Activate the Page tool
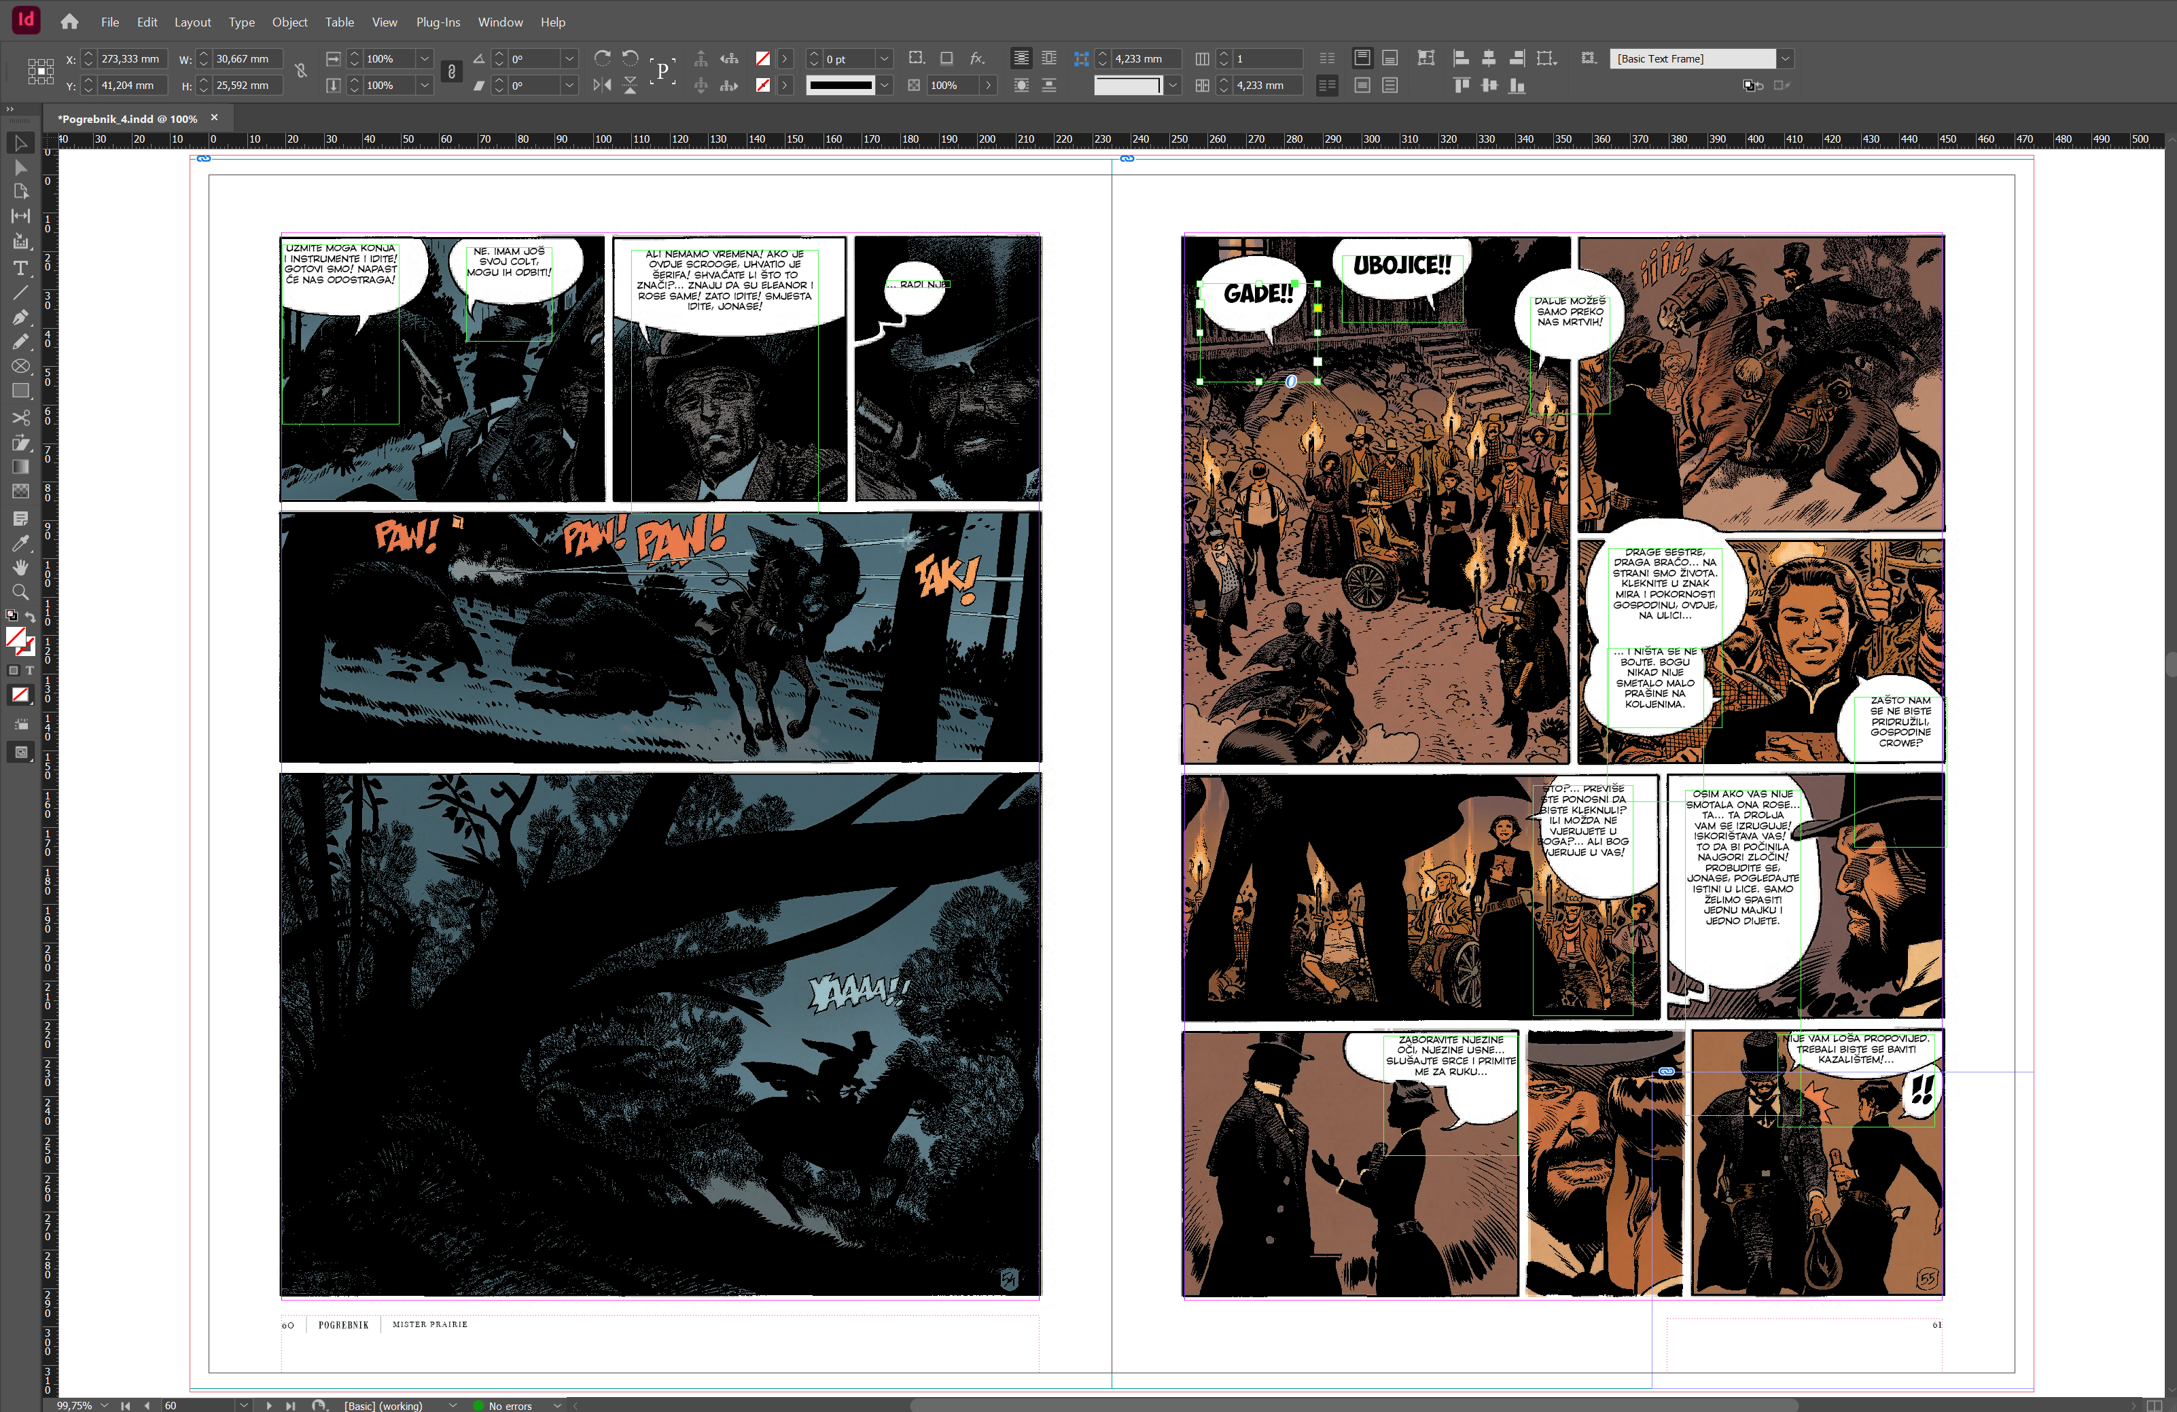Screen dimensions: 2177x1412 [20, 192]
